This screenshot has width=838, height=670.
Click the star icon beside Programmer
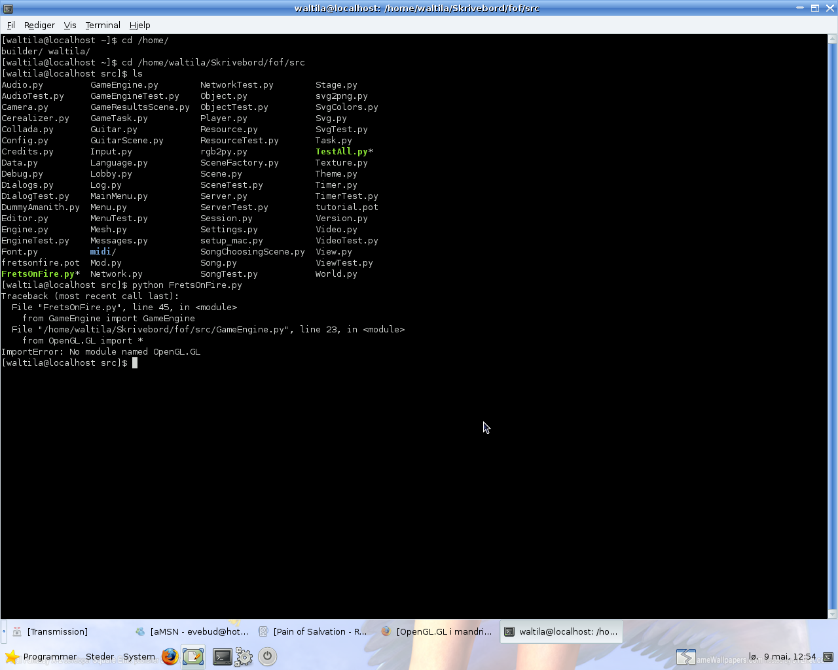pyautogui.click(x=12, y=656)
